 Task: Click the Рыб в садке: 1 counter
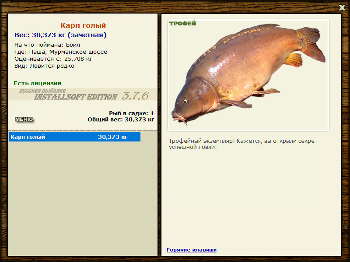click(131, 114)
